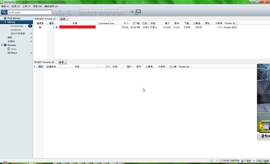
Task: Click the iTunes music note icon
Action: coord(8,49)
